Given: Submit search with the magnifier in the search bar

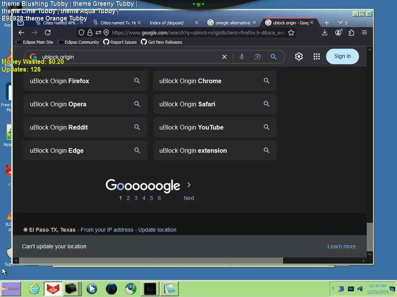Looking at the screenshot, I should (x=273, y=57).
